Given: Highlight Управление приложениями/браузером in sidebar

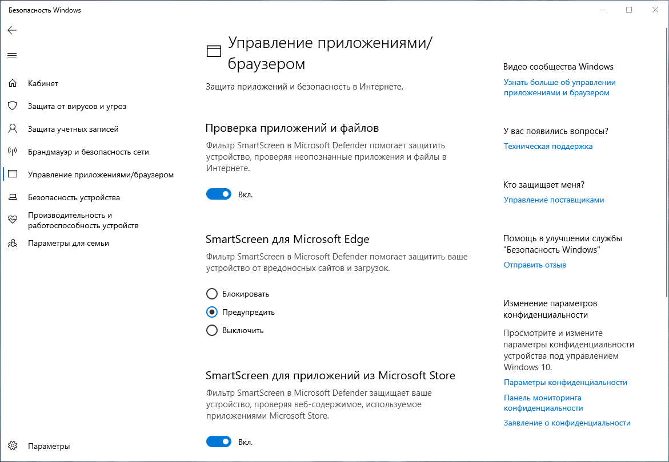Looking at the screenshot, I should pyautogui.click(x=101, y=175).
